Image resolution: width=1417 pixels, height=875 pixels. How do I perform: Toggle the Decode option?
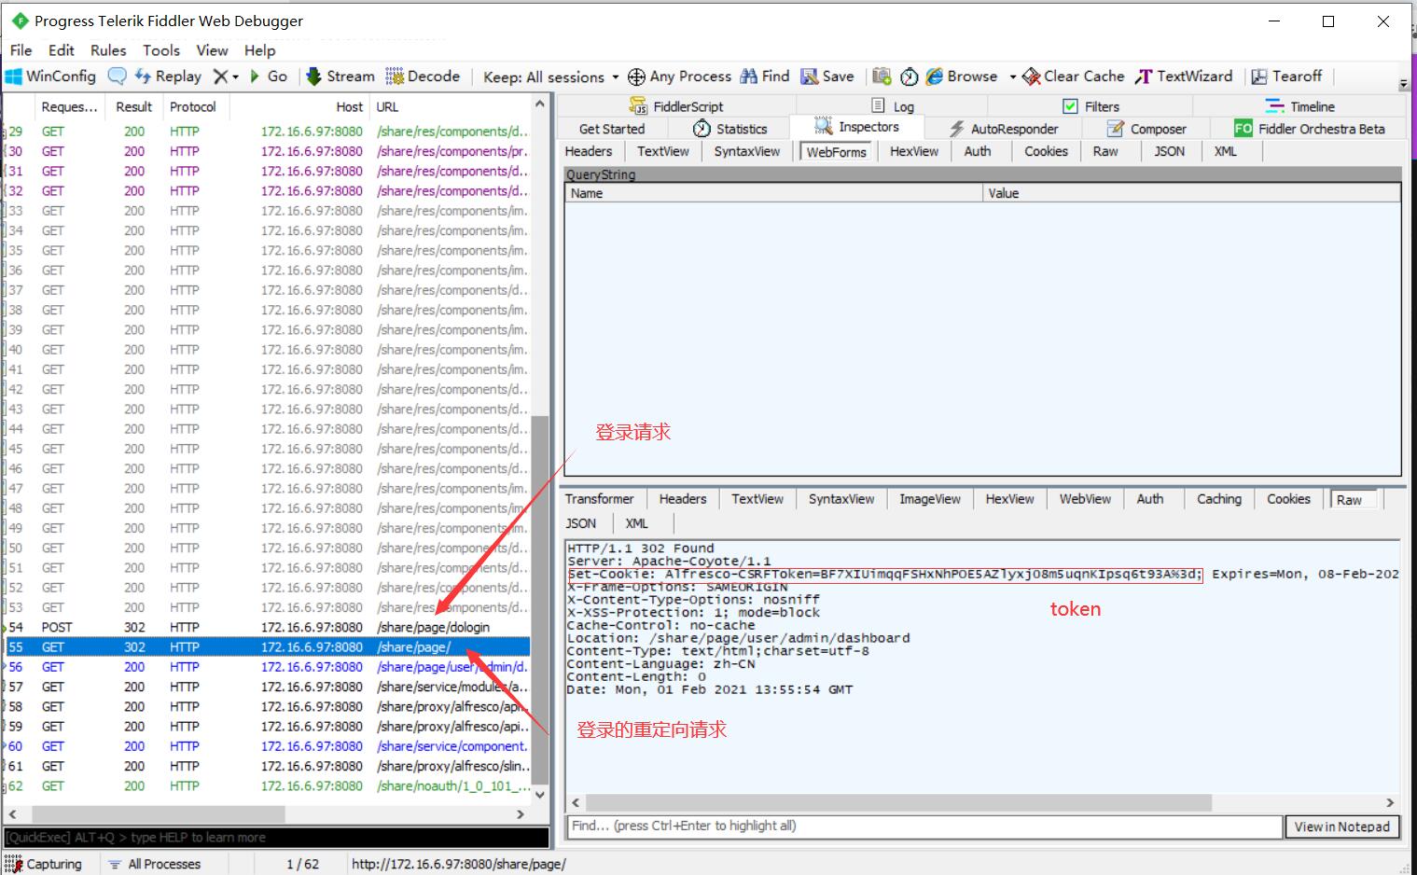[423, 76]
